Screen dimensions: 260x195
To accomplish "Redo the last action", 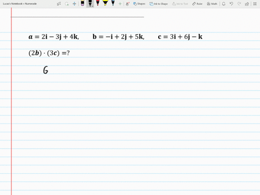I will pos(239,4).
